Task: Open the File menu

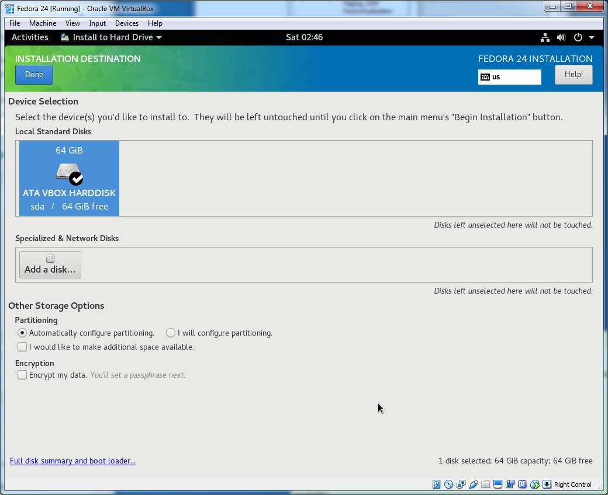Action: pyautogui.click(x=15, y=23)
